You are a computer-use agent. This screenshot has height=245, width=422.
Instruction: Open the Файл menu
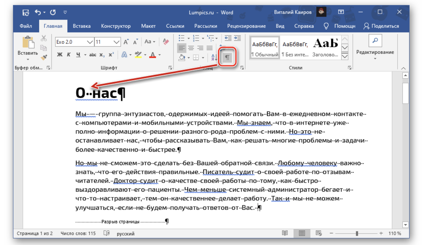(26, 26)
